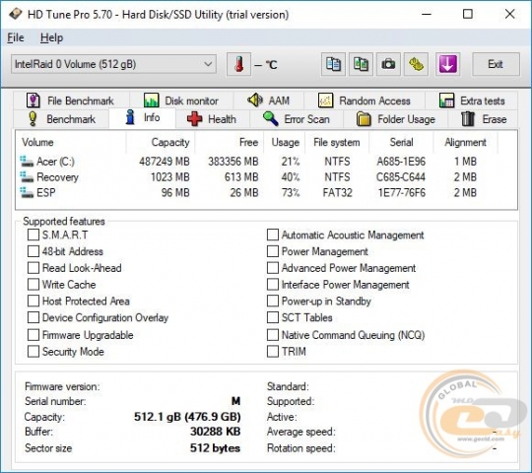532x473 pixels.
Task: Click the copy screenshot to clipboard icon
Action: pyautogui.click(x=361, y=64)
